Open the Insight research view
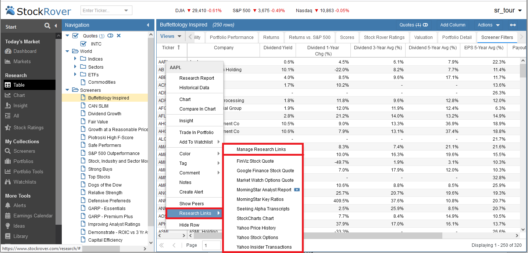The height and width of the screenshot is (253, 528). (x=21, y=105)
